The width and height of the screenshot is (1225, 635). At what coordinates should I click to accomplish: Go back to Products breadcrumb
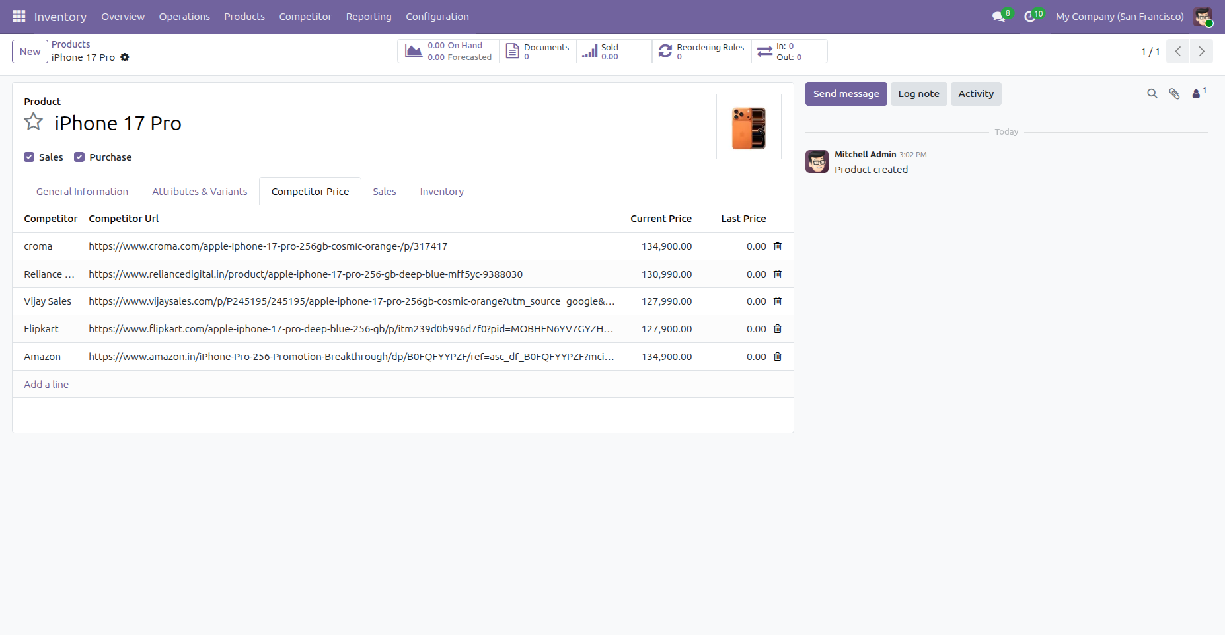click(71, 44)
